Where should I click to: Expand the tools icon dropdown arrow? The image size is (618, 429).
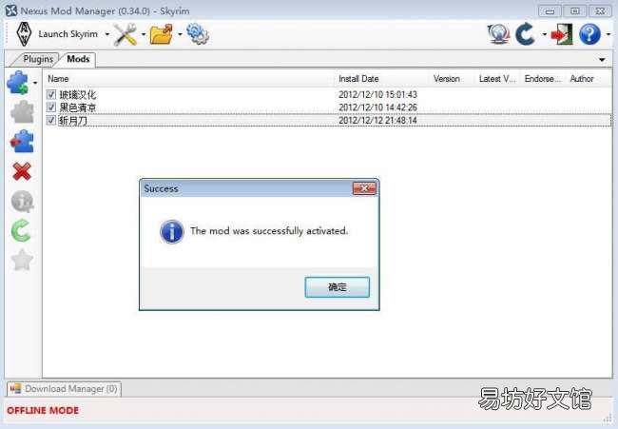143,34
